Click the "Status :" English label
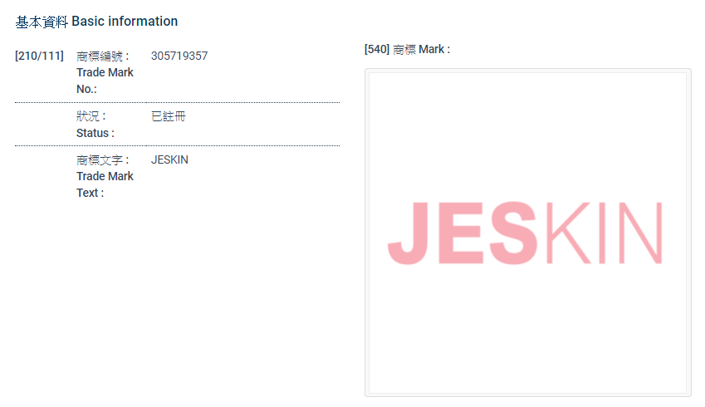 pos(95,133)
